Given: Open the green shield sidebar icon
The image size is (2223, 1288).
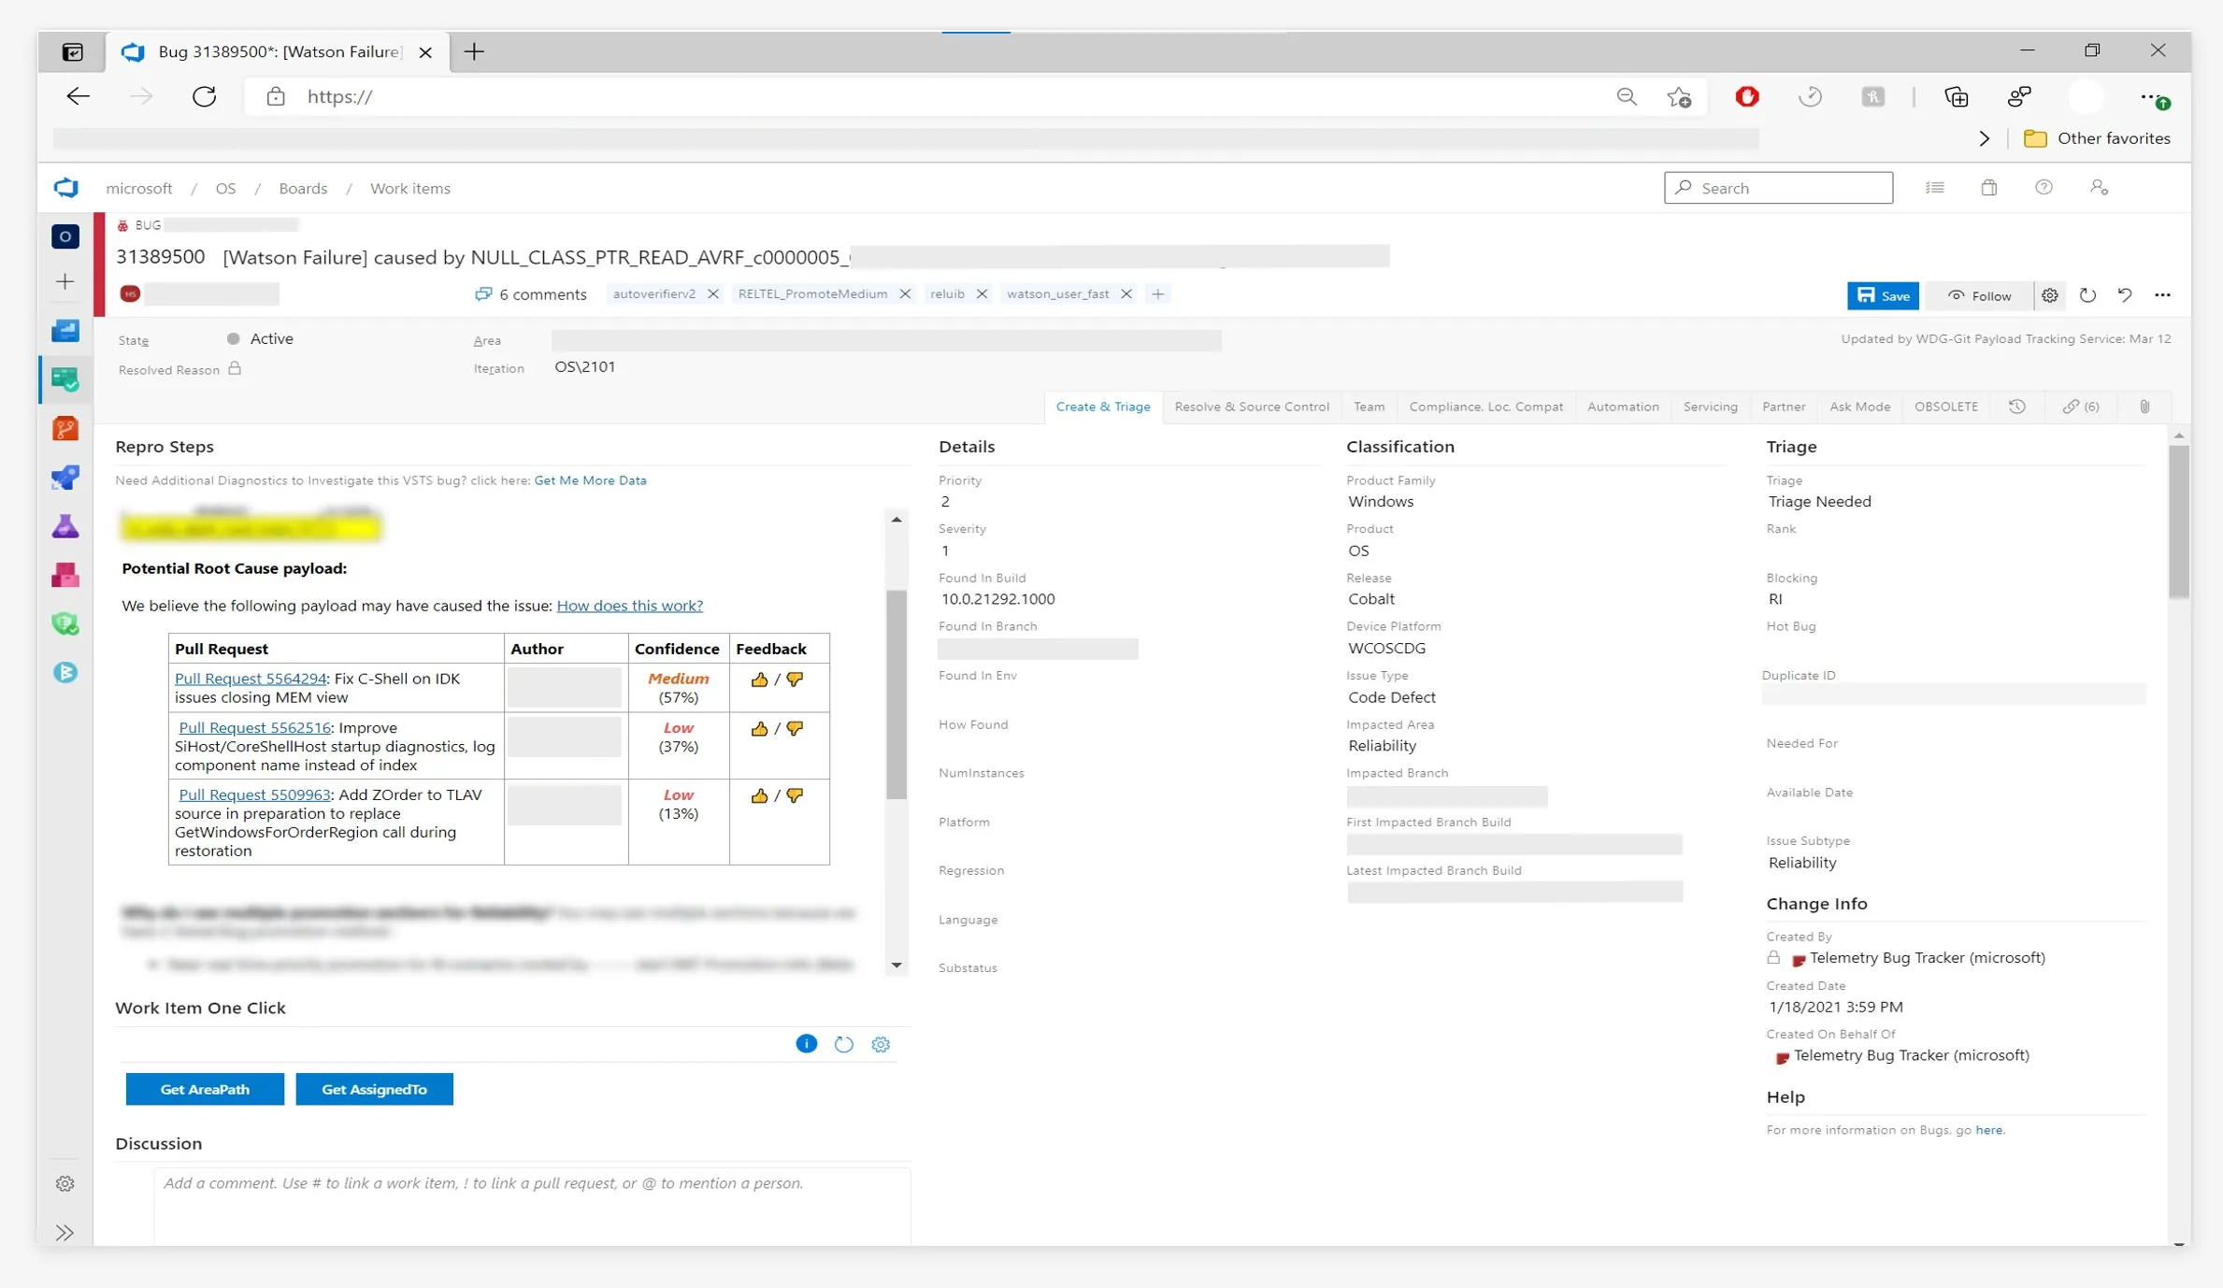Looking at the screenshot, I should click(x=65, y=623).
